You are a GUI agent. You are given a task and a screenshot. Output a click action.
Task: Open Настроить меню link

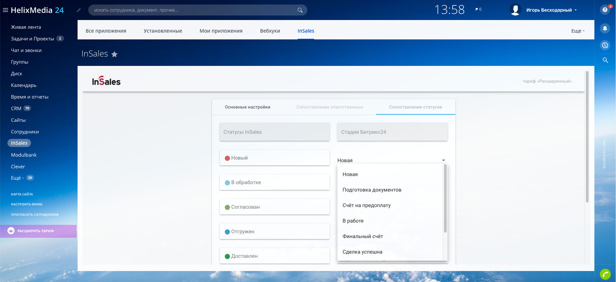pyautogui.click(x=27, y=204)
